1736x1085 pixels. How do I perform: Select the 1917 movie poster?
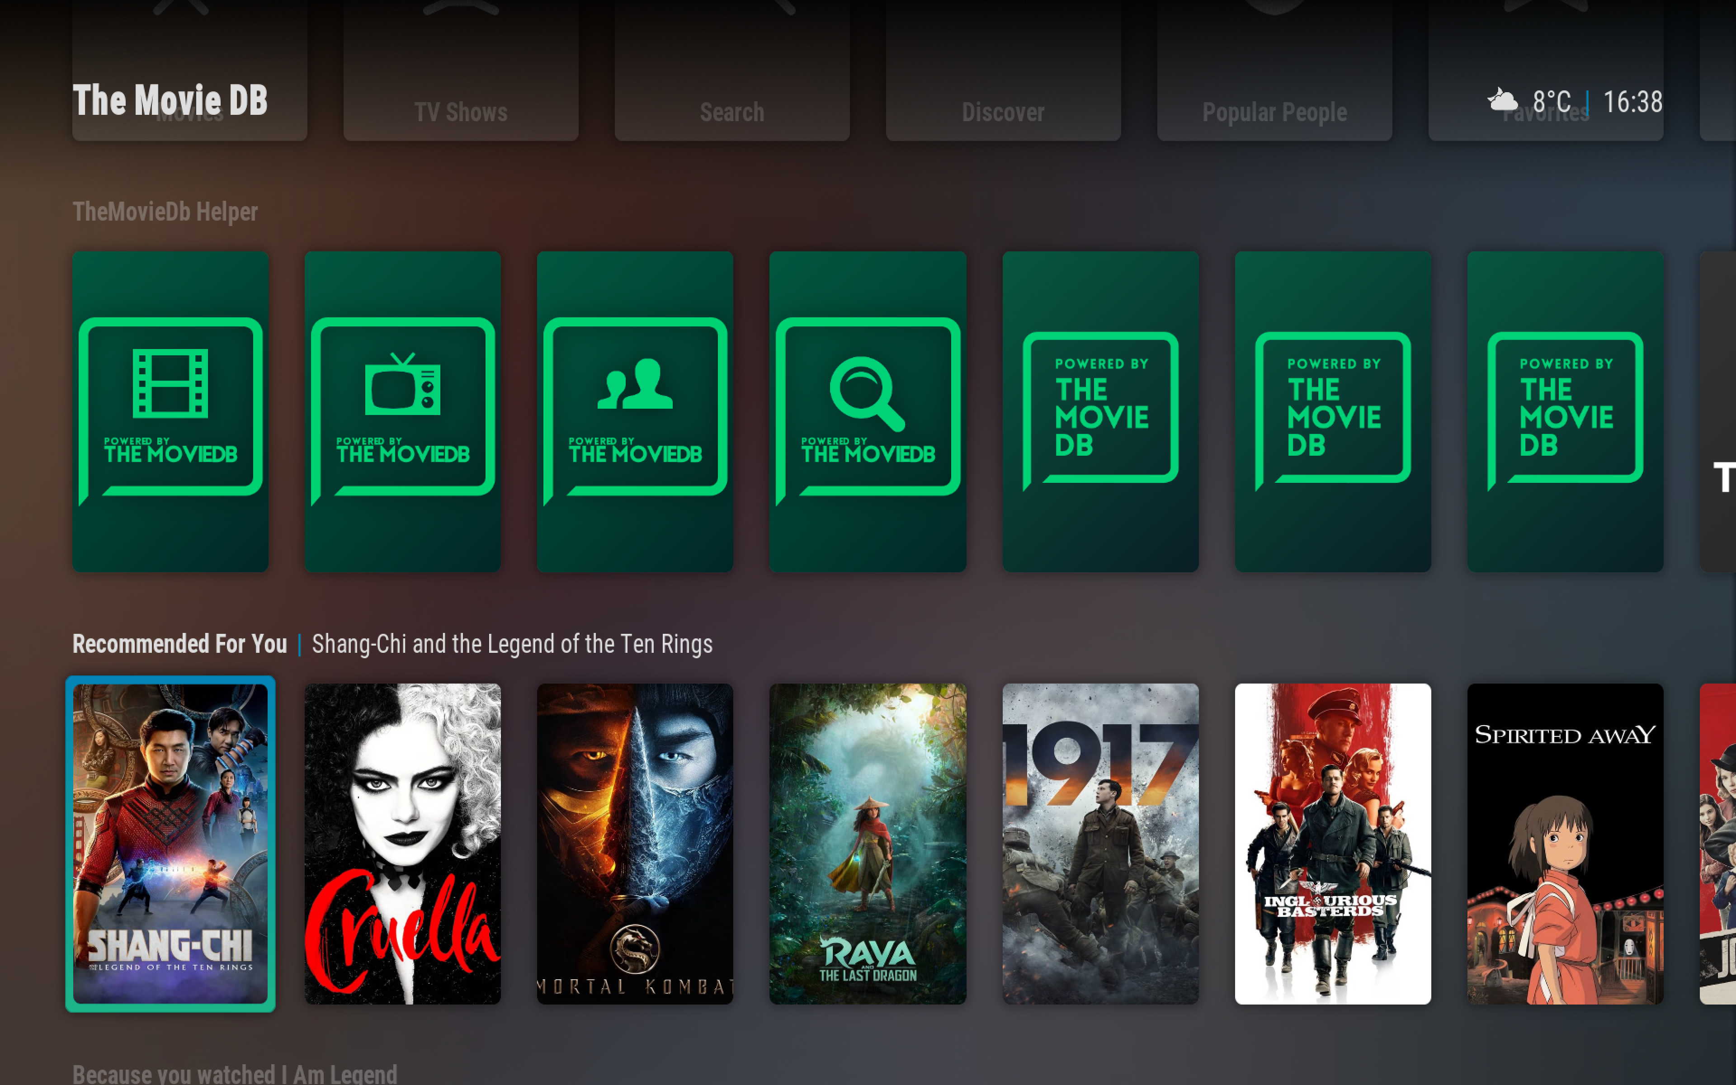click(1100, 844)
